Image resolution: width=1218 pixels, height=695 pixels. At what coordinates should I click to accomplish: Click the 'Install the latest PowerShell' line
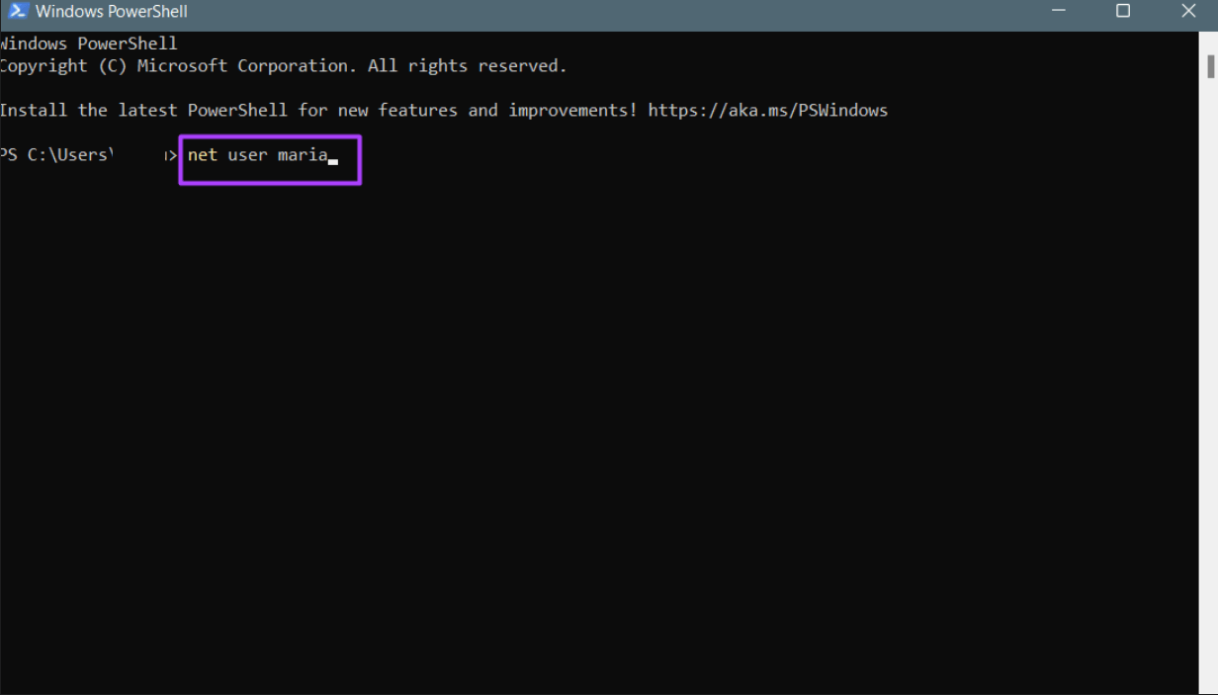coord(444,111)
